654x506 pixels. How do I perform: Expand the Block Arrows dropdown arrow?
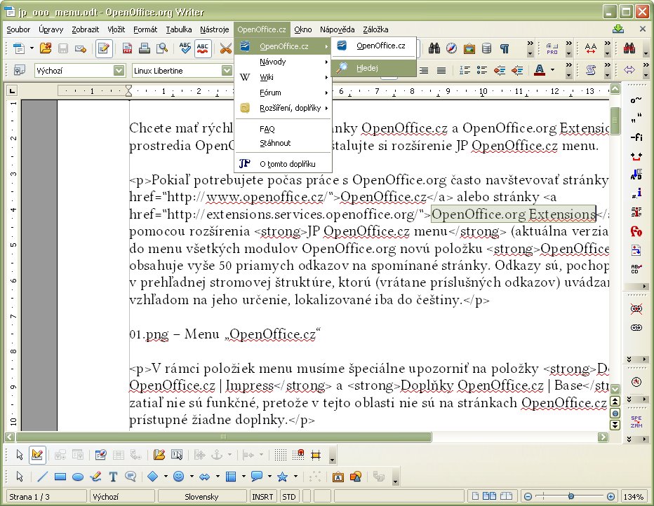point(218,477)
